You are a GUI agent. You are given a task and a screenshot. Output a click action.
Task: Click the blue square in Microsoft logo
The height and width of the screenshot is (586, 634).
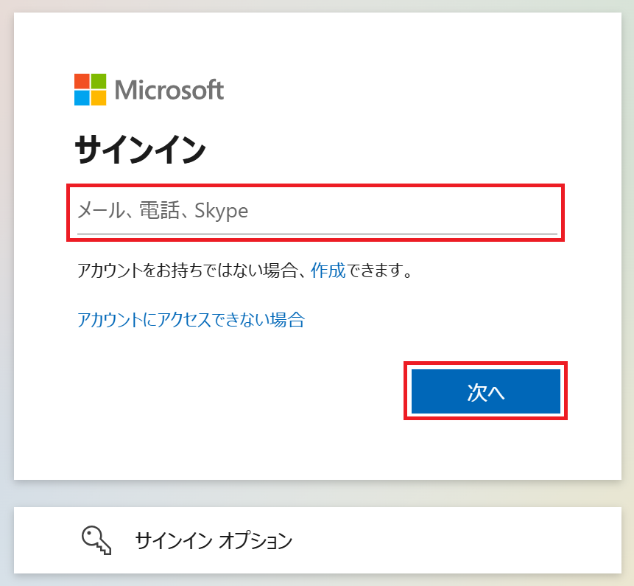pyautogui.click(x=82, y=98)
